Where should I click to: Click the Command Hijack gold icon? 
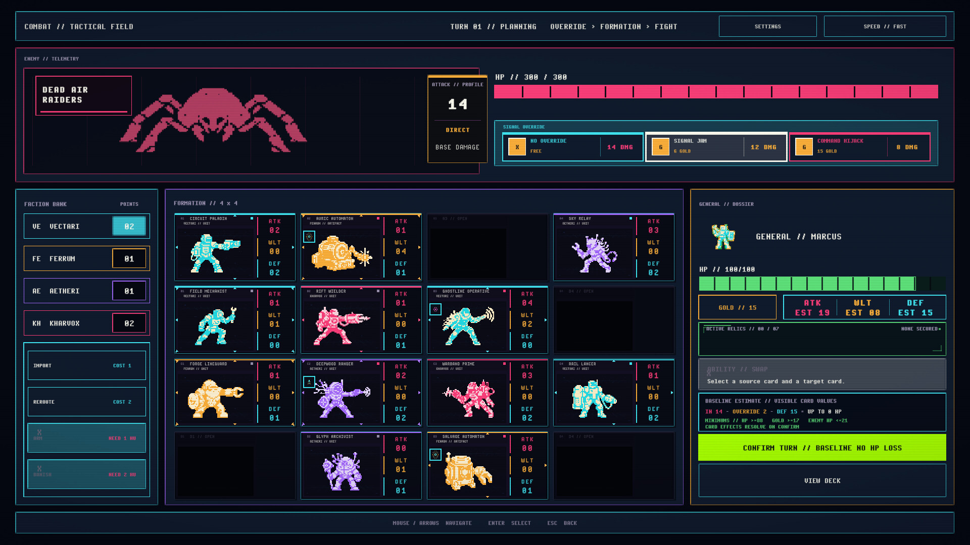click(804, 147)
